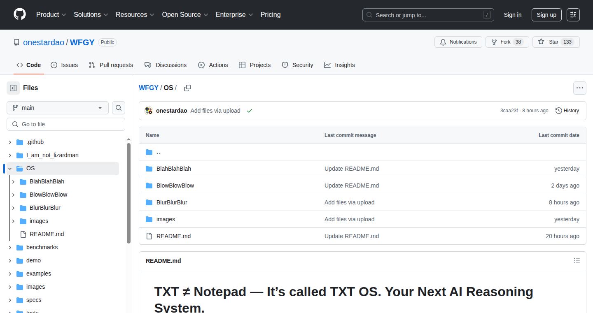The image size is (593, 313).
Task: Click the Search or jump to field
Action: pos(428,15)
